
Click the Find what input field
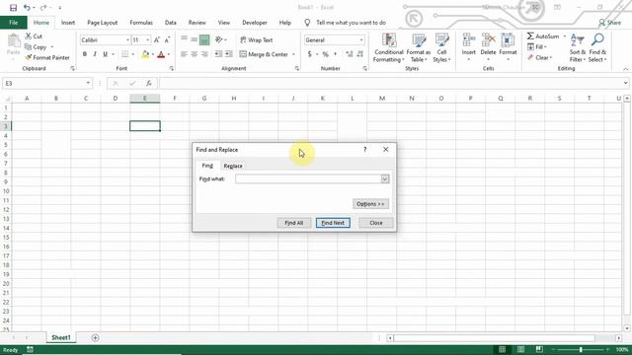point(308,178)
